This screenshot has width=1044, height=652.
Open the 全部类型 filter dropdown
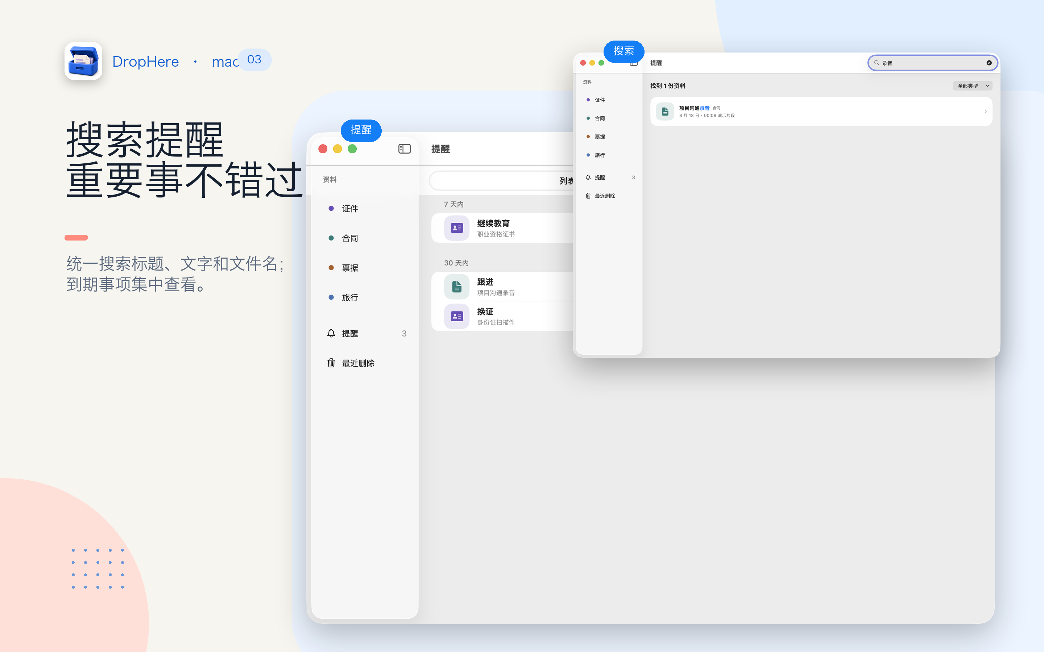(x=972, y=86)
